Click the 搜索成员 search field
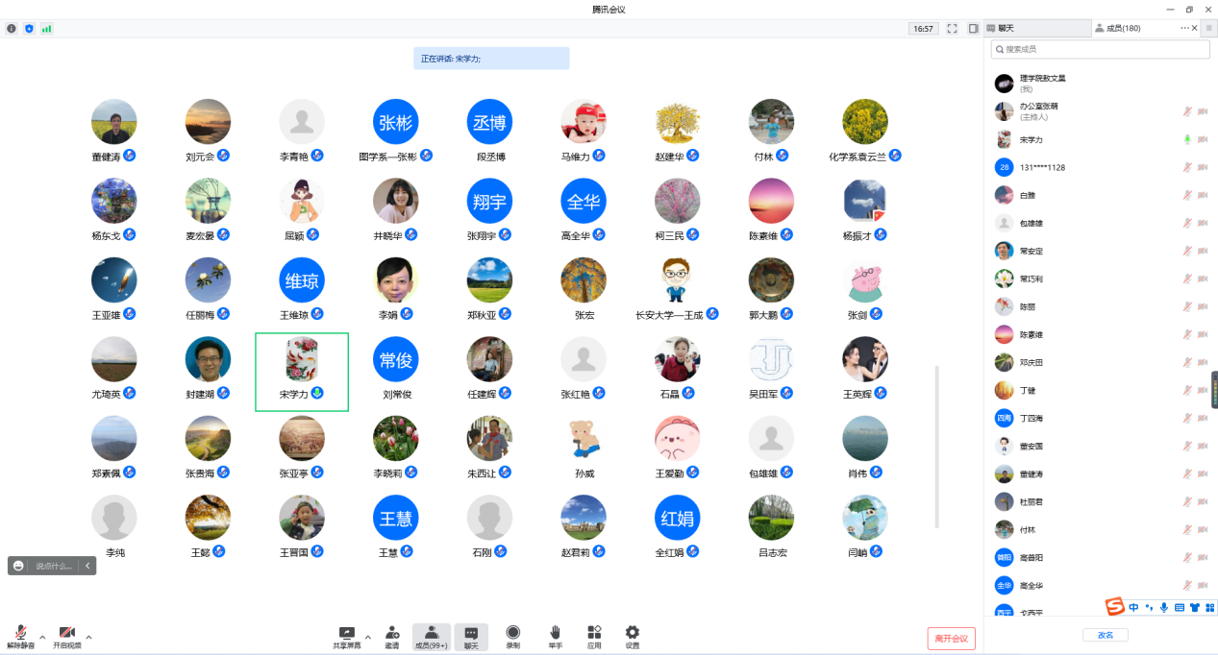Screen dimensions: 1218x655 coord(1101,49)
